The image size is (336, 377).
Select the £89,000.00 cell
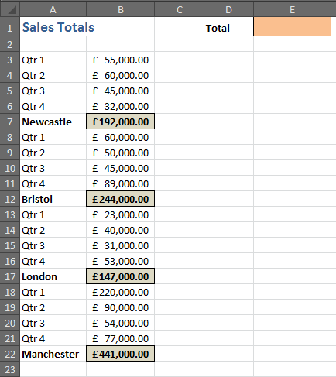[x=121, y=183]
